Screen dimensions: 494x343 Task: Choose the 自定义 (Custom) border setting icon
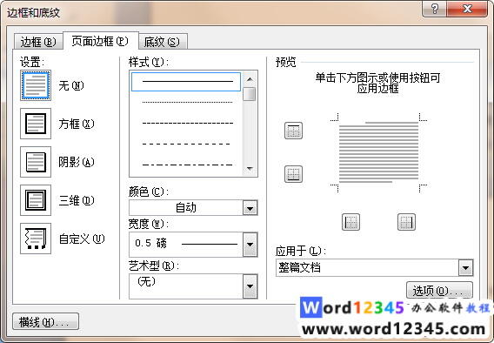click(36, 239)
